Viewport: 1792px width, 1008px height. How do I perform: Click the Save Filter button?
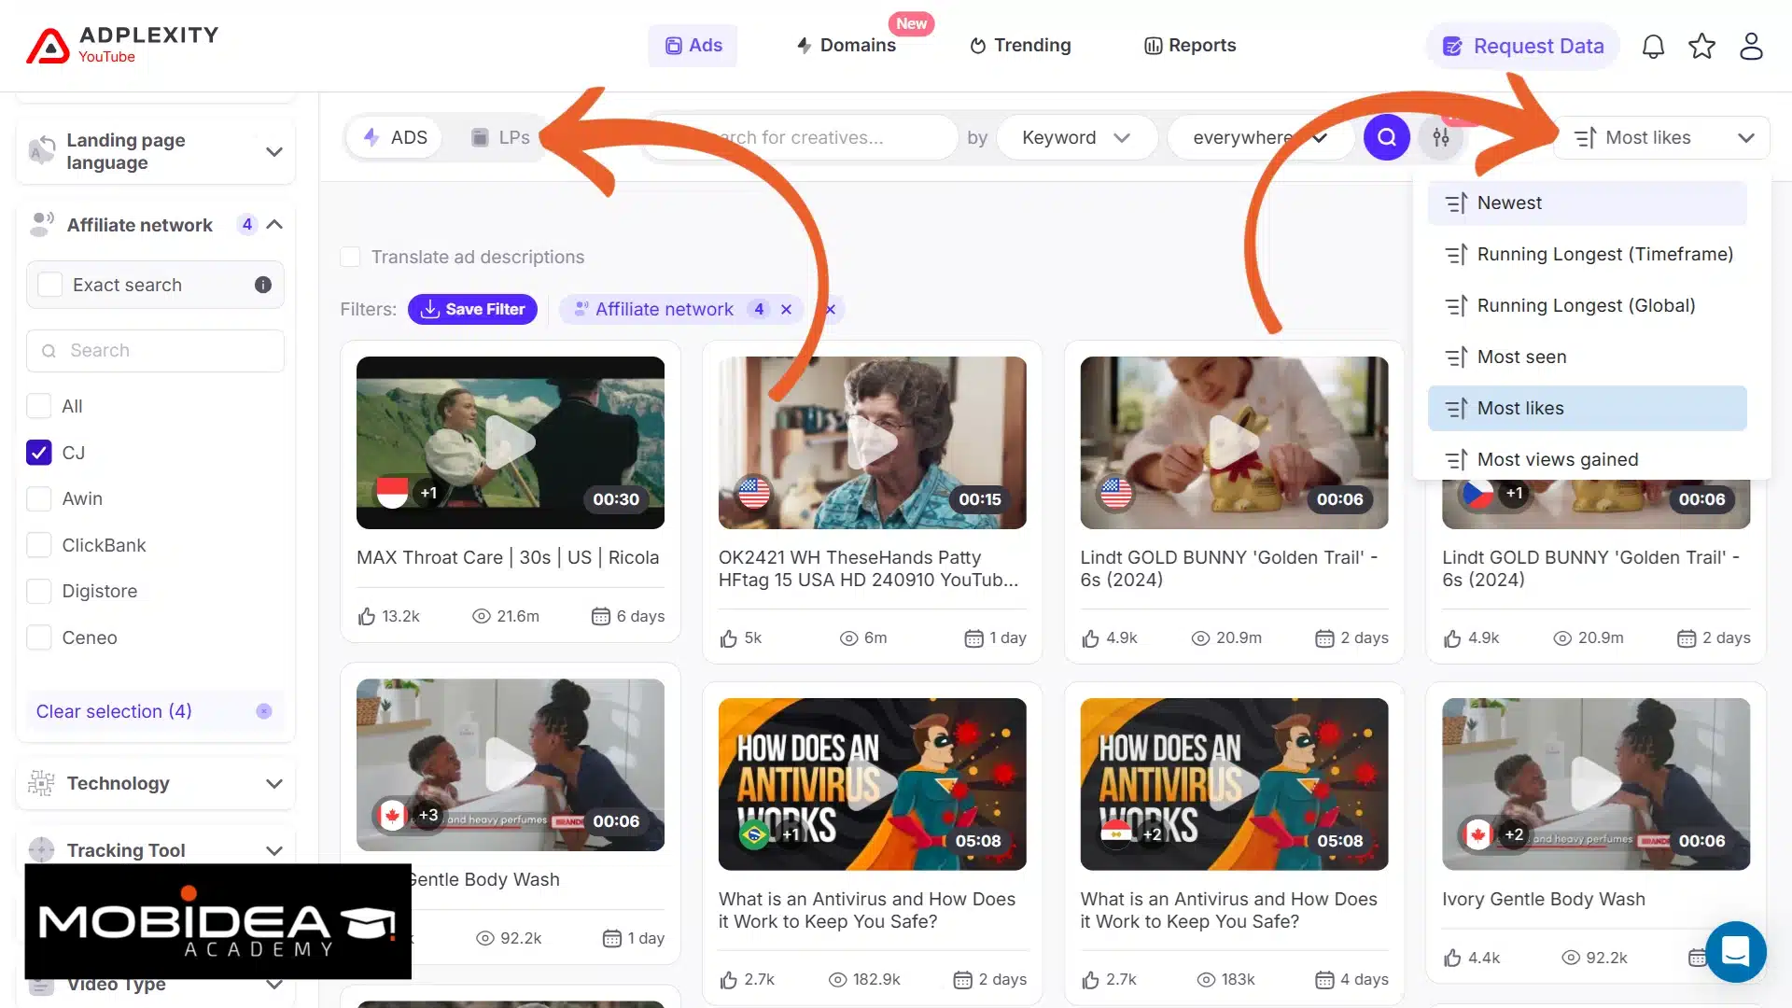pyautogui.click(x=472, y=309)
